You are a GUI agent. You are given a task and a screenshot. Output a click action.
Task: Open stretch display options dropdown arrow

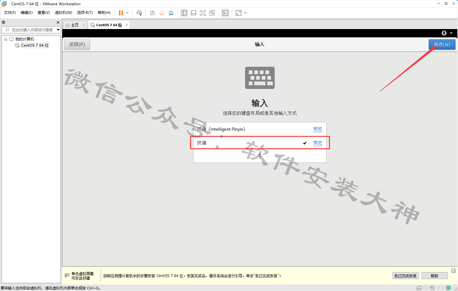pos(245,13)
